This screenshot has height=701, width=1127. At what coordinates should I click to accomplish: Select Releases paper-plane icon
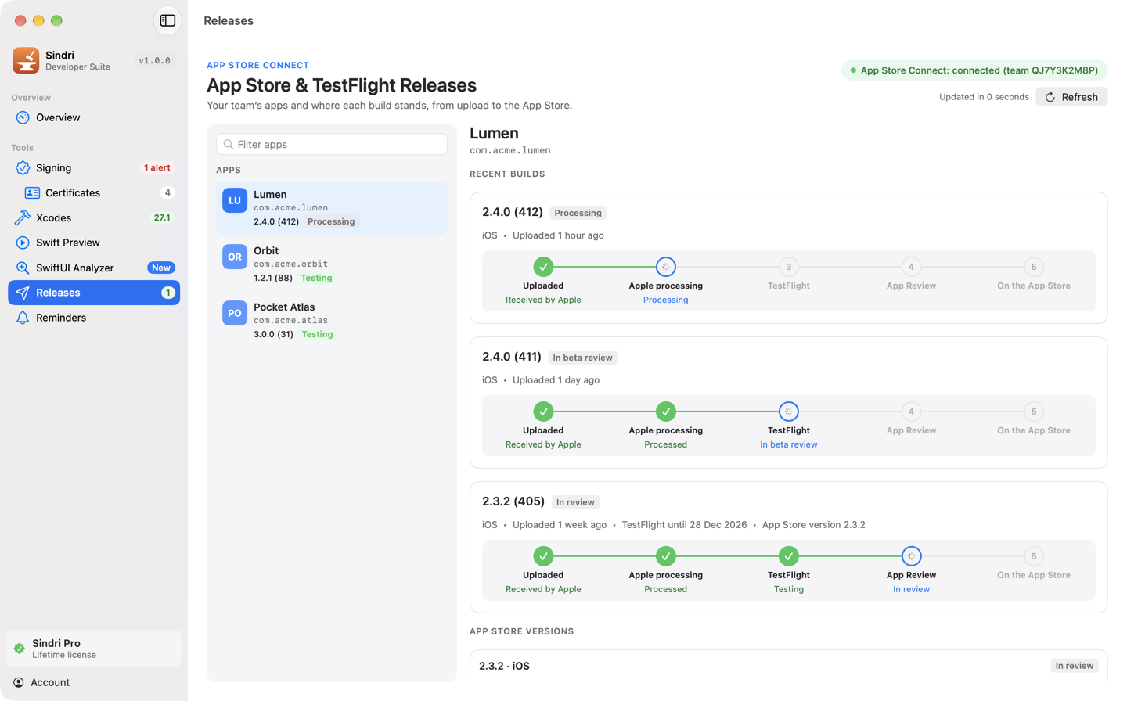click(x=23, y=293)
